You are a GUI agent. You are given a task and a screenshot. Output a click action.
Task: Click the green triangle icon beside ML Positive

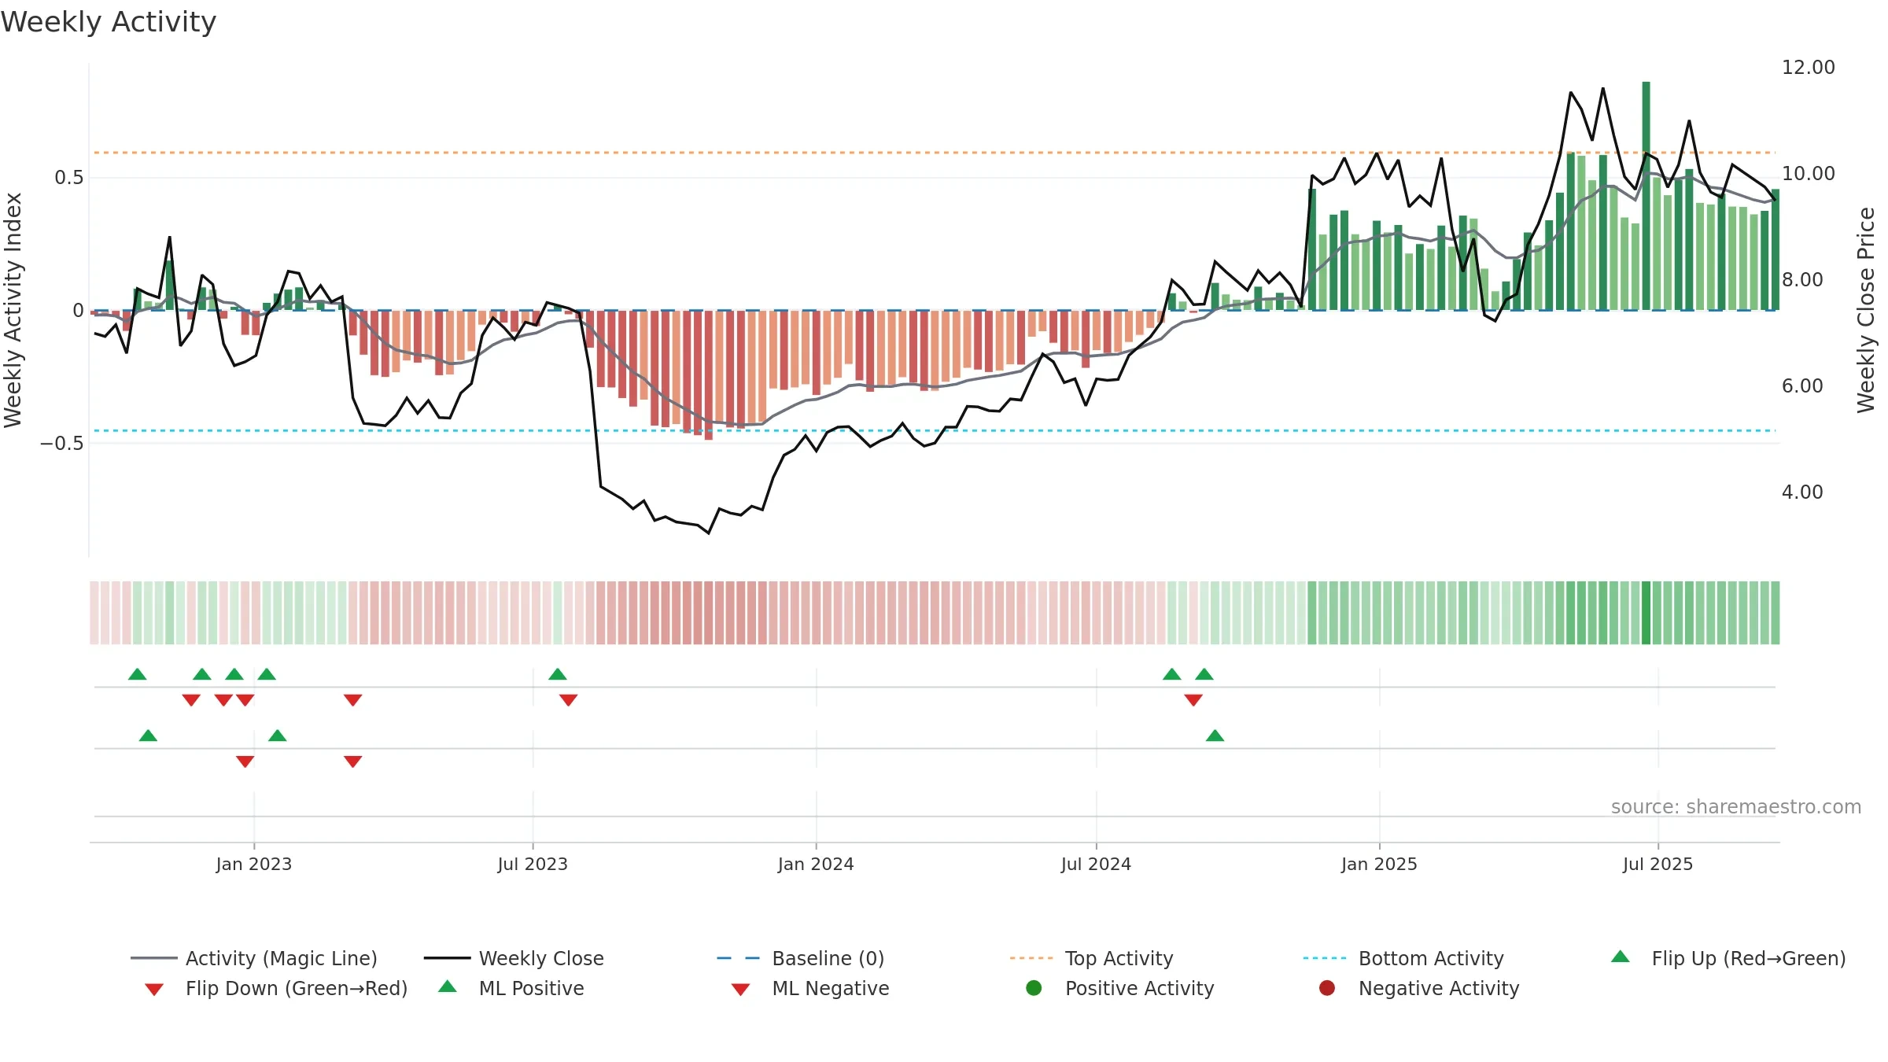(x=447, y=986)
